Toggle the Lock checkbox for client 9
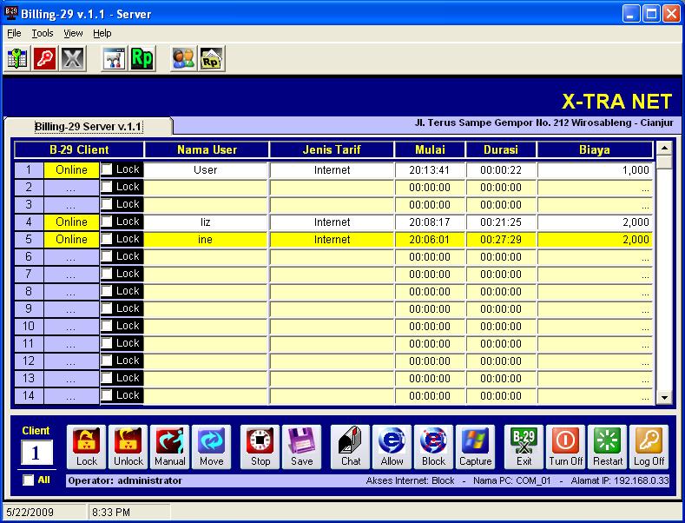Image resolution: width=685 pixels, height=523 pixels. pyautogui.click(x=107, y=308)
